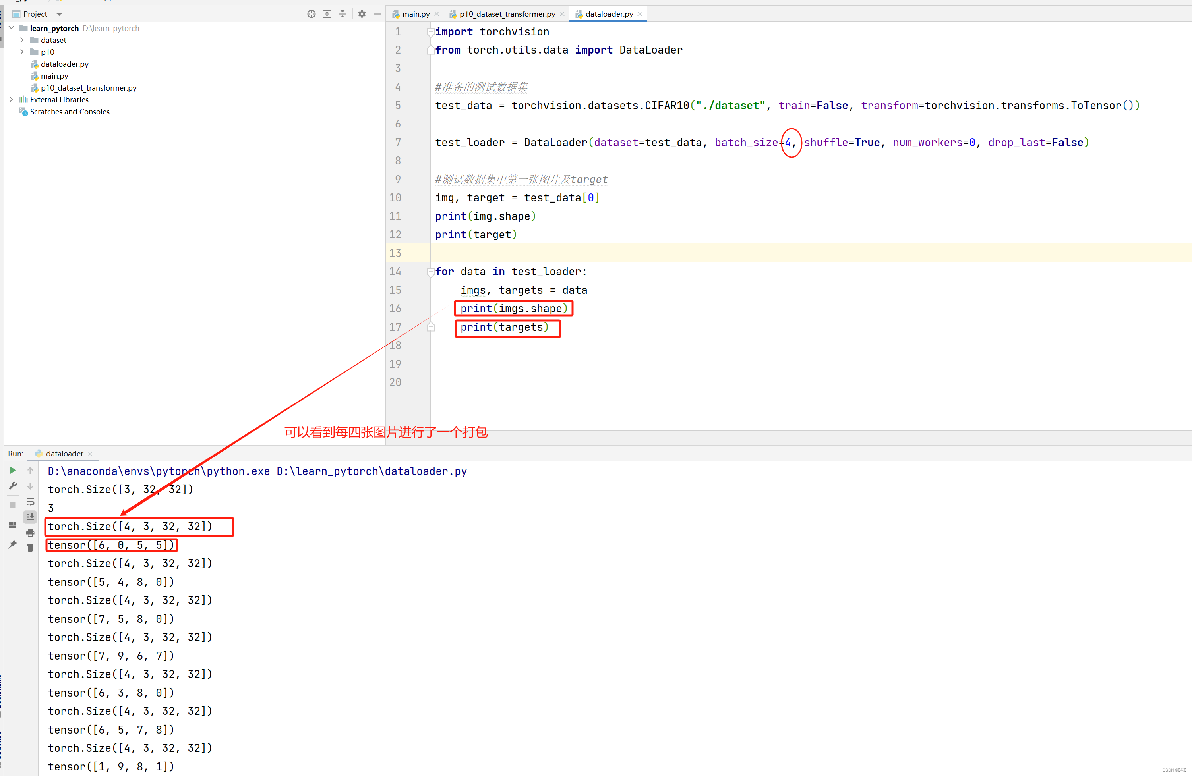Open run configuration wrench icon
Viewport: 1192px width, 776px height.
13,486
